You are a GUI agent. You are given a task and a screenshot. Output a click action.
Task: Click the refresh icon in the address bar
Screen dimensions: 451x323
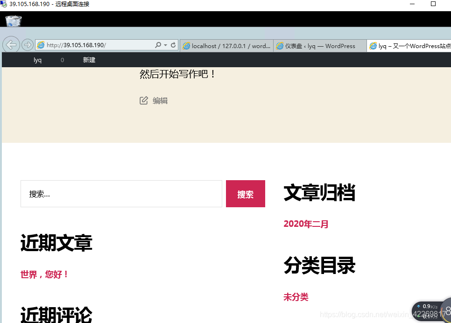172,45
